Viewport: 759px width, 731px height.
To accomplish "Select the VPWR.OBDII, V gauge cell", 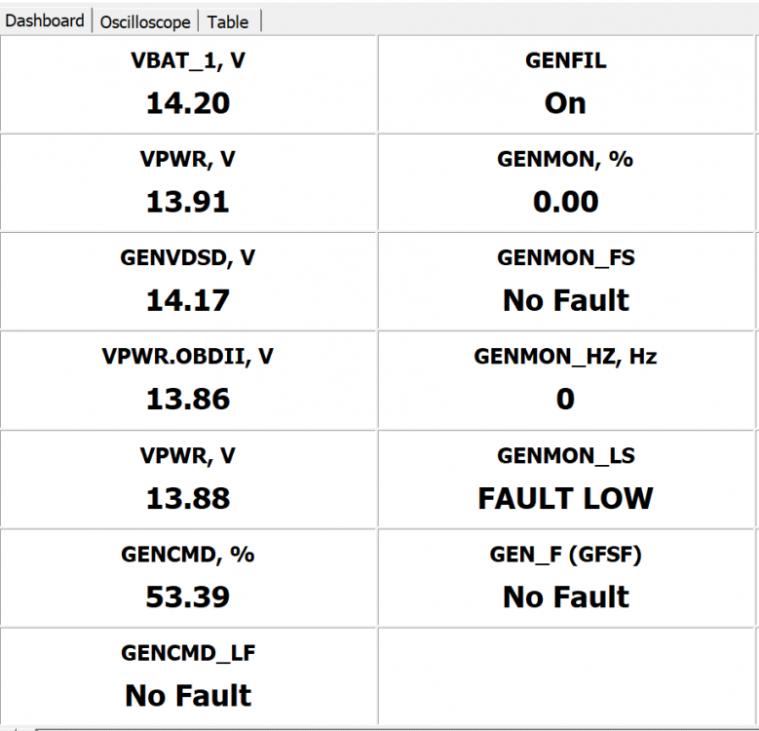I will pos(188,380).
